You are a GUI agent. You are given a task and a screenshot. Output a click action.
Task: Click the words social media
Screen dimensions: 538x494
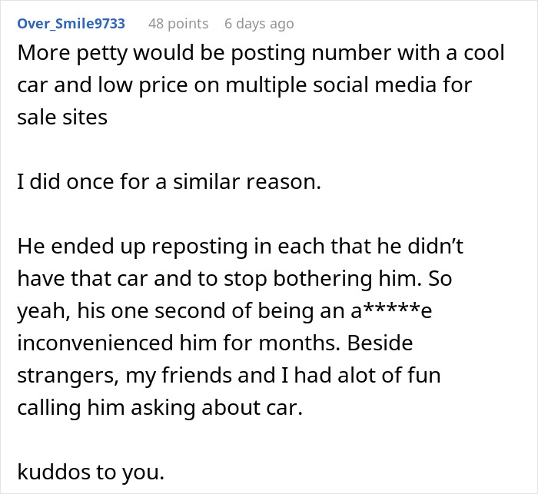pos(384,84)
